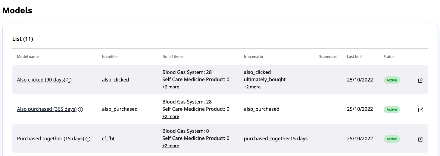
Task: Click the Status column header
Action: tap(389, 57)
